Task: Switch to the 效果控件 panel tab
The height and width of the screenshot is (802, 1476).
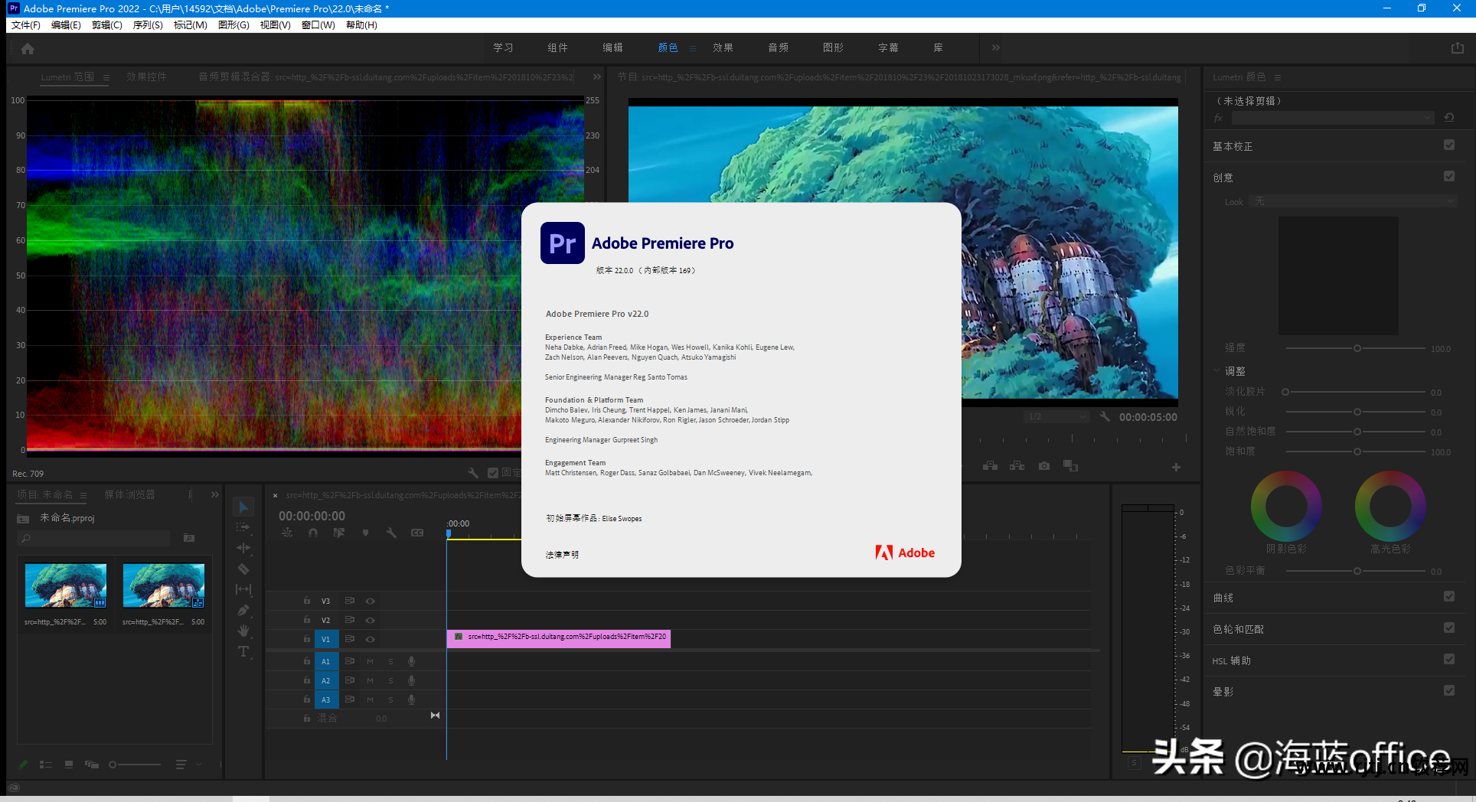Action: click(x=146, y=77)
